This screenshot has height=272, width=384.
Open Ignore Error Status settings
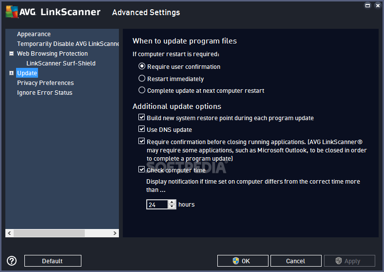44,93
